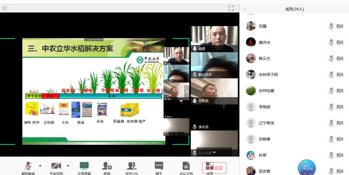The image size is (349, 175).
Task: Open video options arrow next to 开启视频
Action: pos(68,165)
